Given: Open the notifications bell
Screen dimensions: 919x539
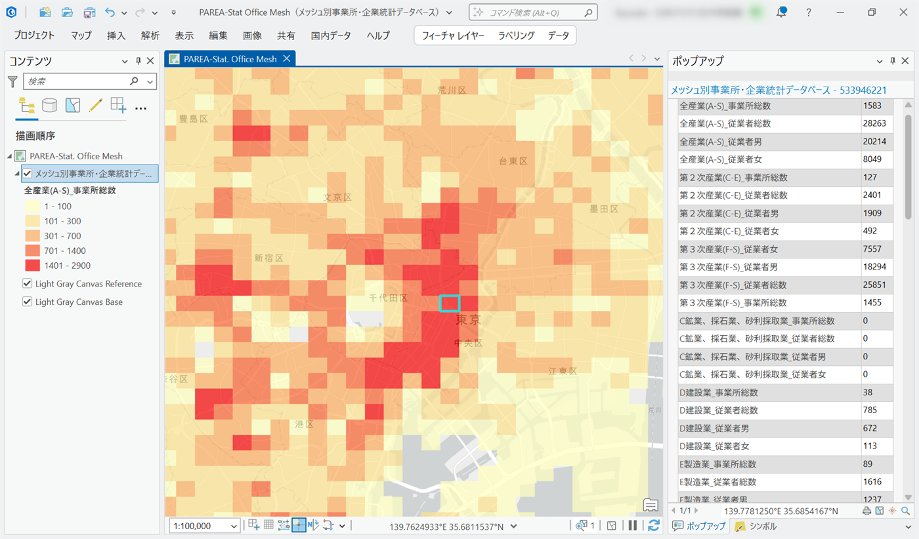Looking at the screenshot, I should click(x=781, y=12).
